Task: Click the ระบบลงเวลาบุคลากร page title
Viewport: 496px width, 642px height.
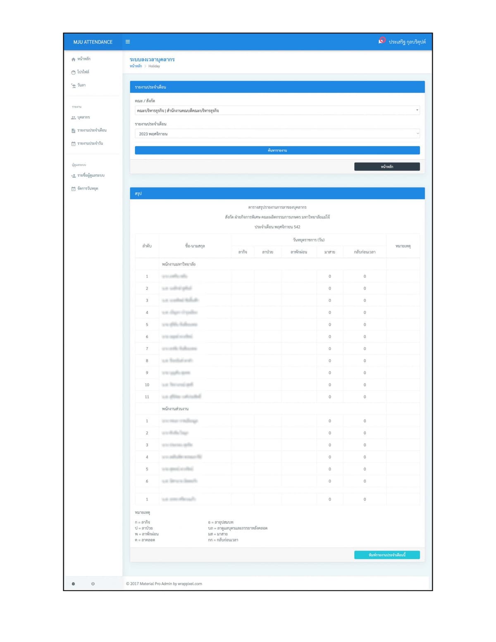Action: (x=152, y=60)
